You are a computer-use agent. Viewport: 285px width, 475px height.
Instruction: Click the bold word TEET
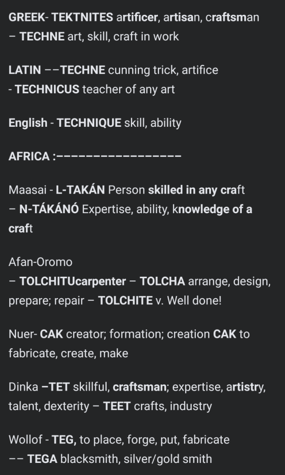pos(117,406)
